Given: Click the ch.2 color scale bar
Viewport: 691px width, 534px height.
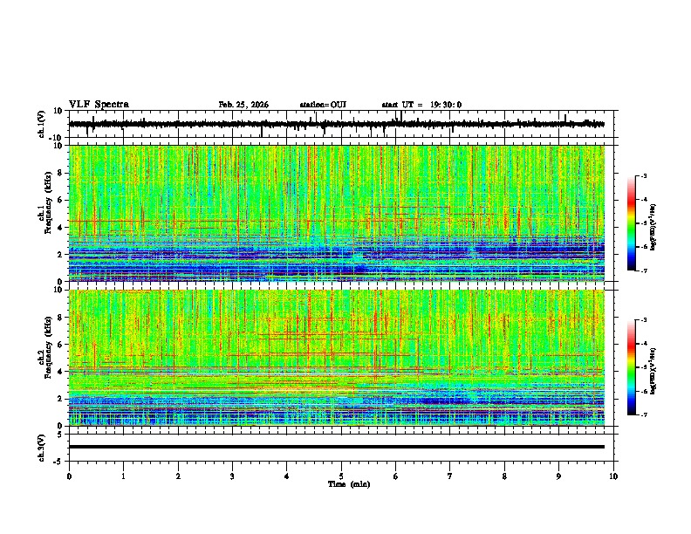Looking at the screenshot, I should 632,367.
